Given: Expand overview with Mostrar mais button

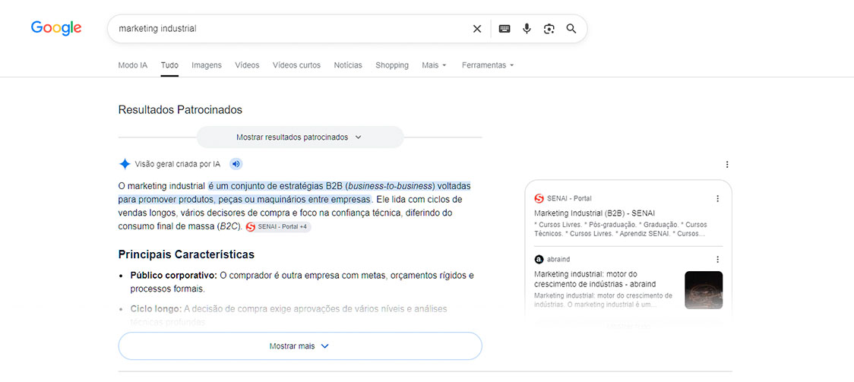Looking at the screenshot, I should tap(300, 346).
